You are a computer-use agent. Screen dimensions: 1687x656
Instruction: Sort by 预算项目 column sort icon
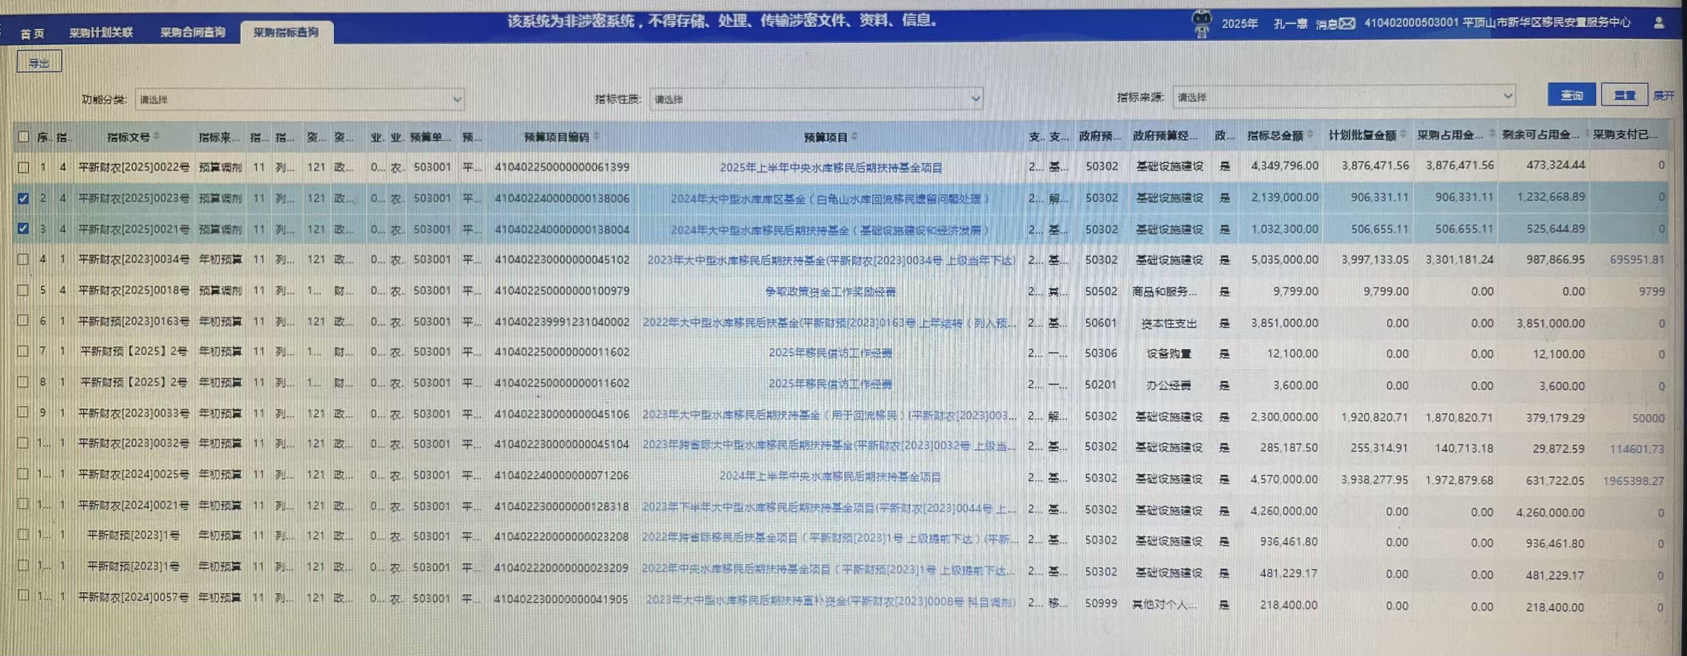tap(855, 136)
